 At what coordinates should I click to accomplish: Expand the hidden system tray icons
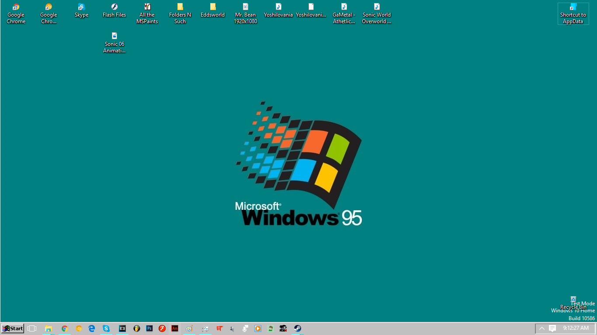[x=542, y=328]
